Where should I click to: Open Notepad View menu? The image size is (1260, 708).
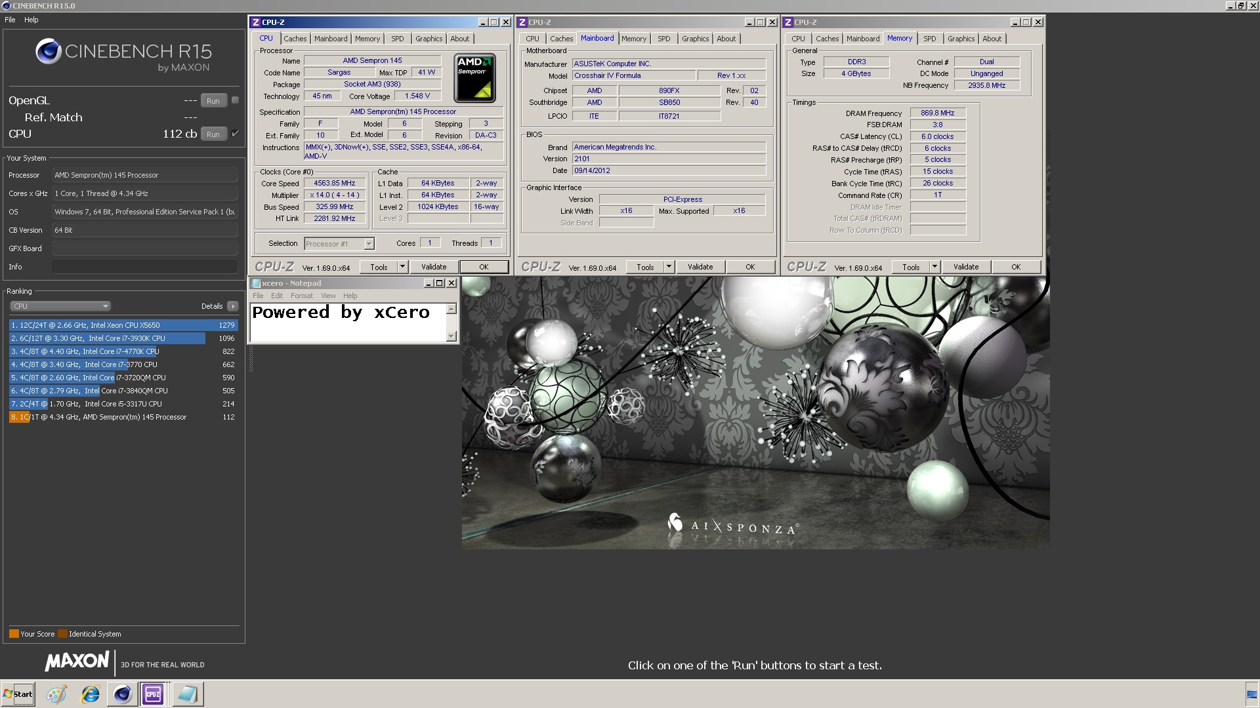pyautogui.click(x=328, y=296)
